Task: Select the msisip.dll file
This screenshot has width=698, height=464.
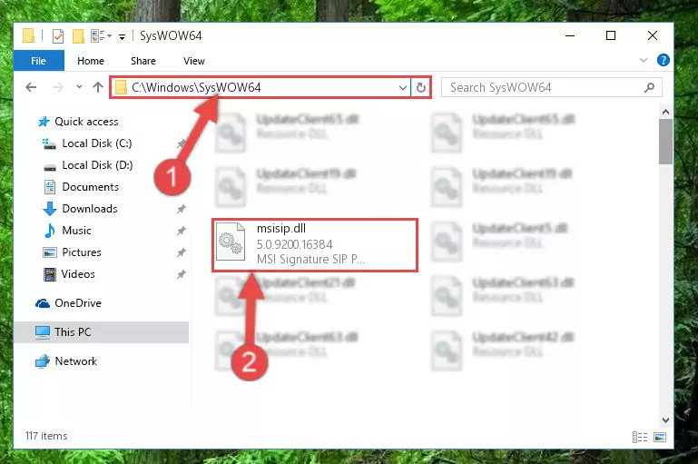Action: [x=314, y=244]
